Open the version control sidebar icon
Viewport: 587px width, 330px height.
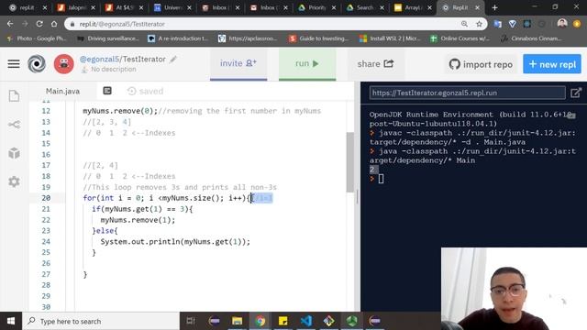(x=15, y=125)
